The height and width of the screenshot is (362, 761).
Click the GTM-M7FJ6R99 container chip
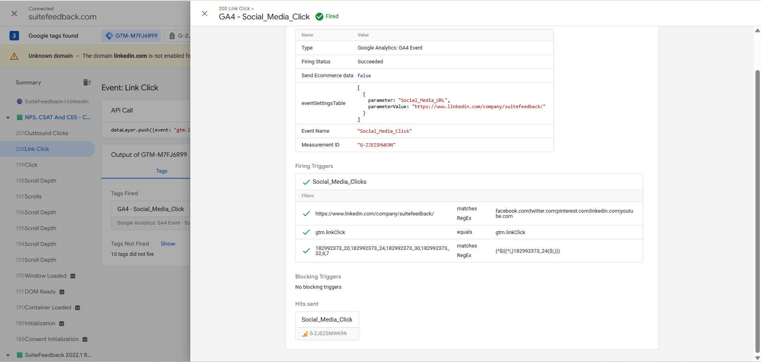[132, 36]
